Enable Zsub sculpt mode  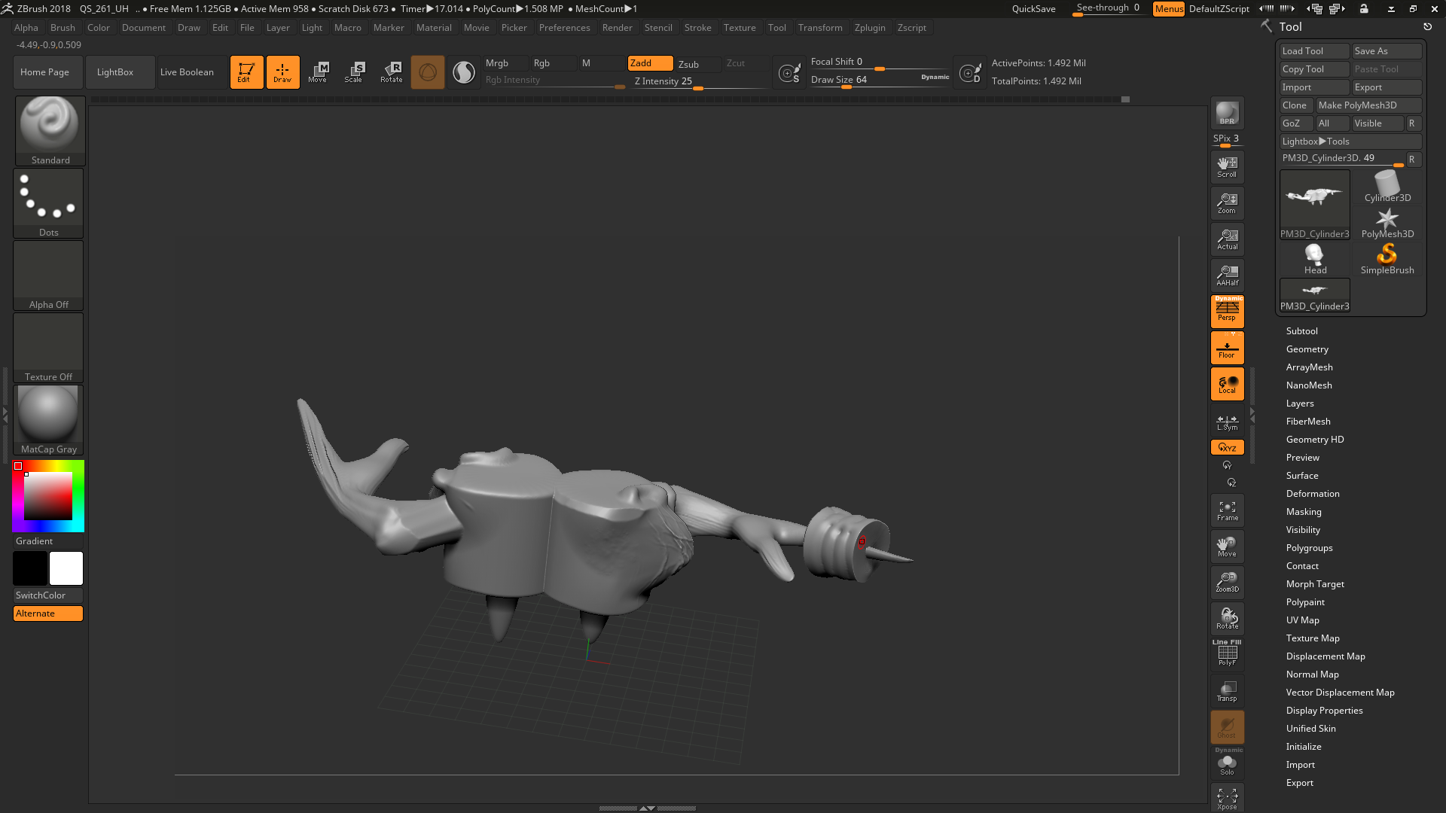pos(697,64)
